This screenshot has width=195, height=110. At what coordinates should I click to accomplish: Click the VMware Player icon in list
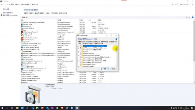pyautogui.click(x=22, y=51)
